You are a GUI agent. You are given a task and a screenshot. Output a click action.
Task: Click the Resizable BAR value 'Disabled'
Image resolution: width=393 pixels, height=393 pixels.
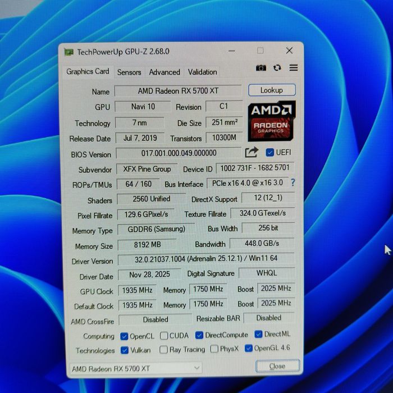click(x=269, y=318)
